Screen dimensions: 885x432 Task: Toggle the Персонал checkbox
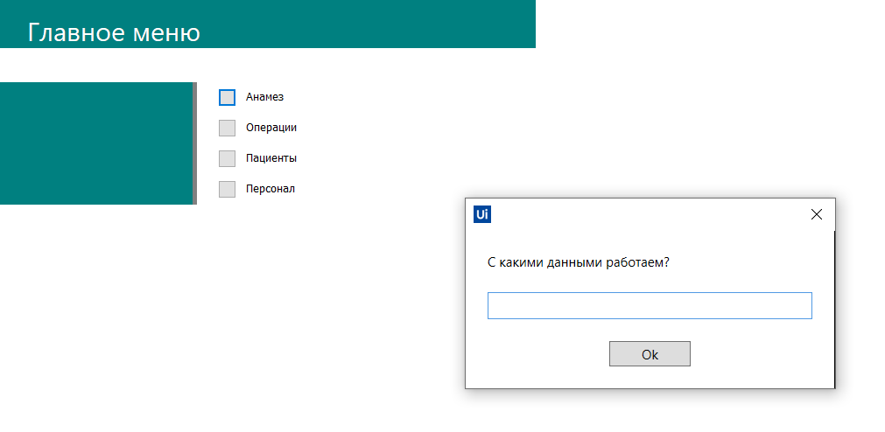[x=227, y=189]
